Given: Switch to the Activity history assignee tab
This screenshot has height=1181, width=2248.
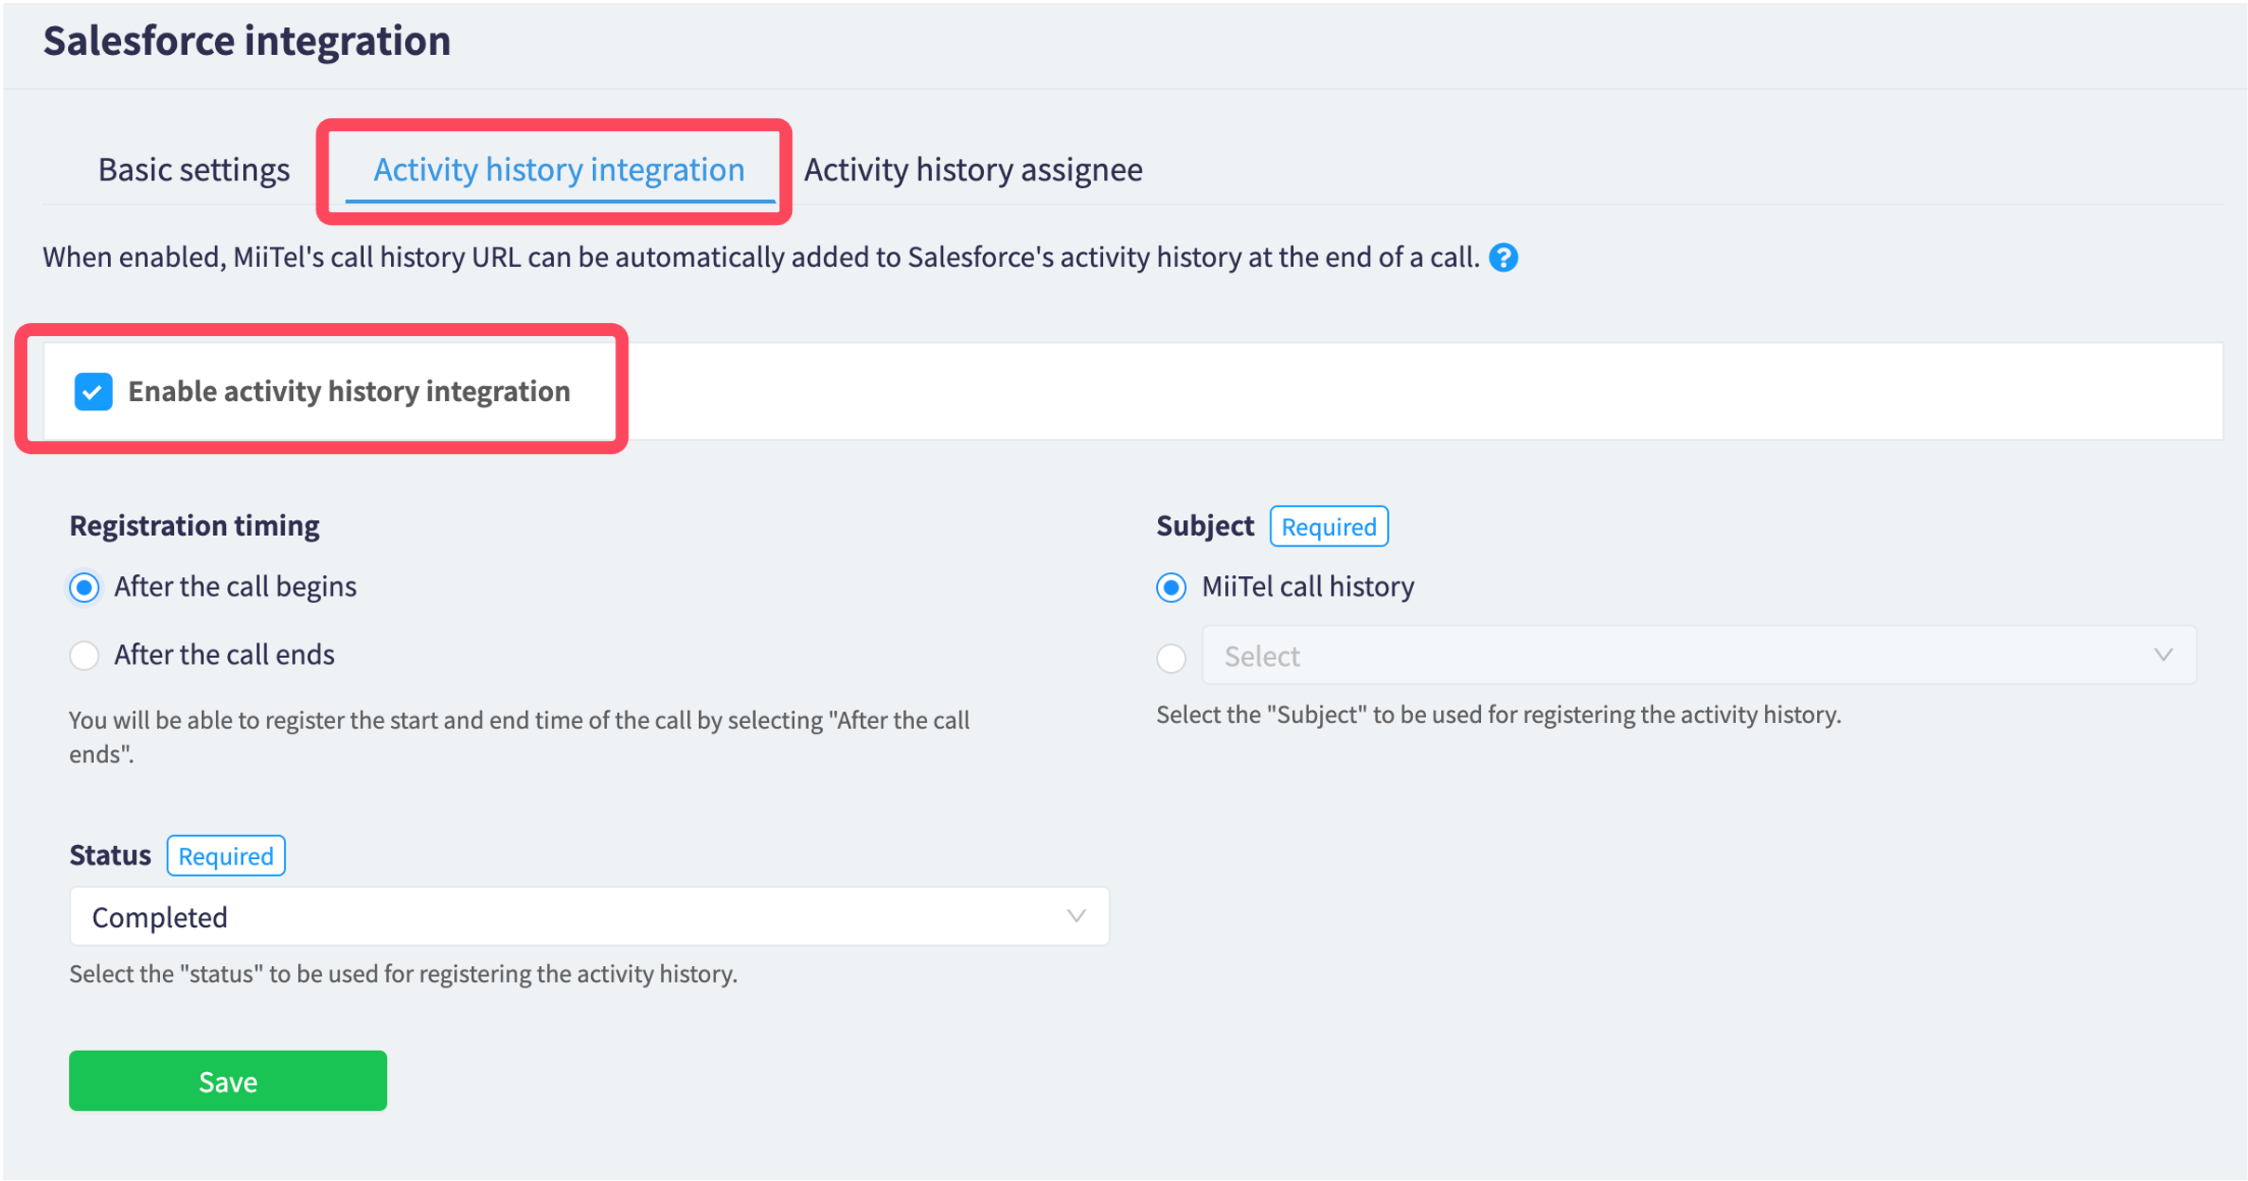Looking at the screenshot, I should 973,169.
